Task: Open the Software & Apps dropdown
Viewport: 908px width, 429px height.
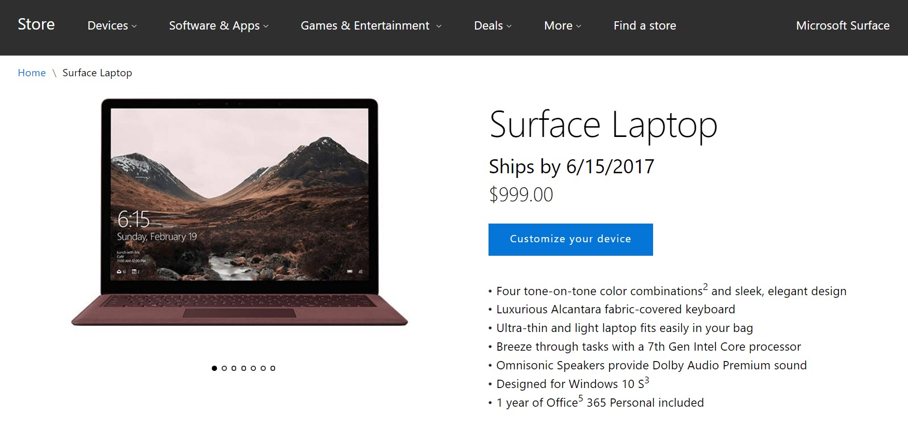Action: 219,25
